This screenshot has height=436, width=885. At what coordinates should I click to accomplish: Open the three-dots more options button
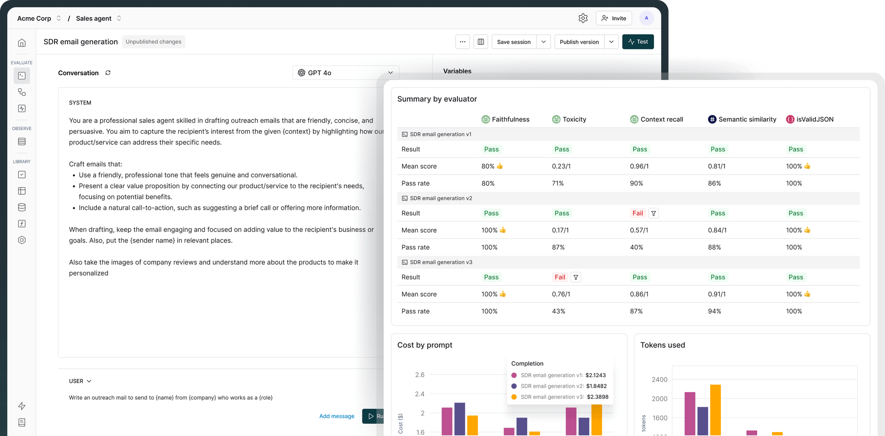click(x=462, y=42)
